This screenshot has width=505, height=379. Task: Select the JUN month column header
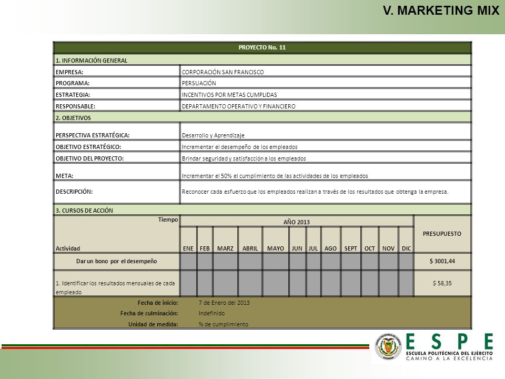click(297, 240)
